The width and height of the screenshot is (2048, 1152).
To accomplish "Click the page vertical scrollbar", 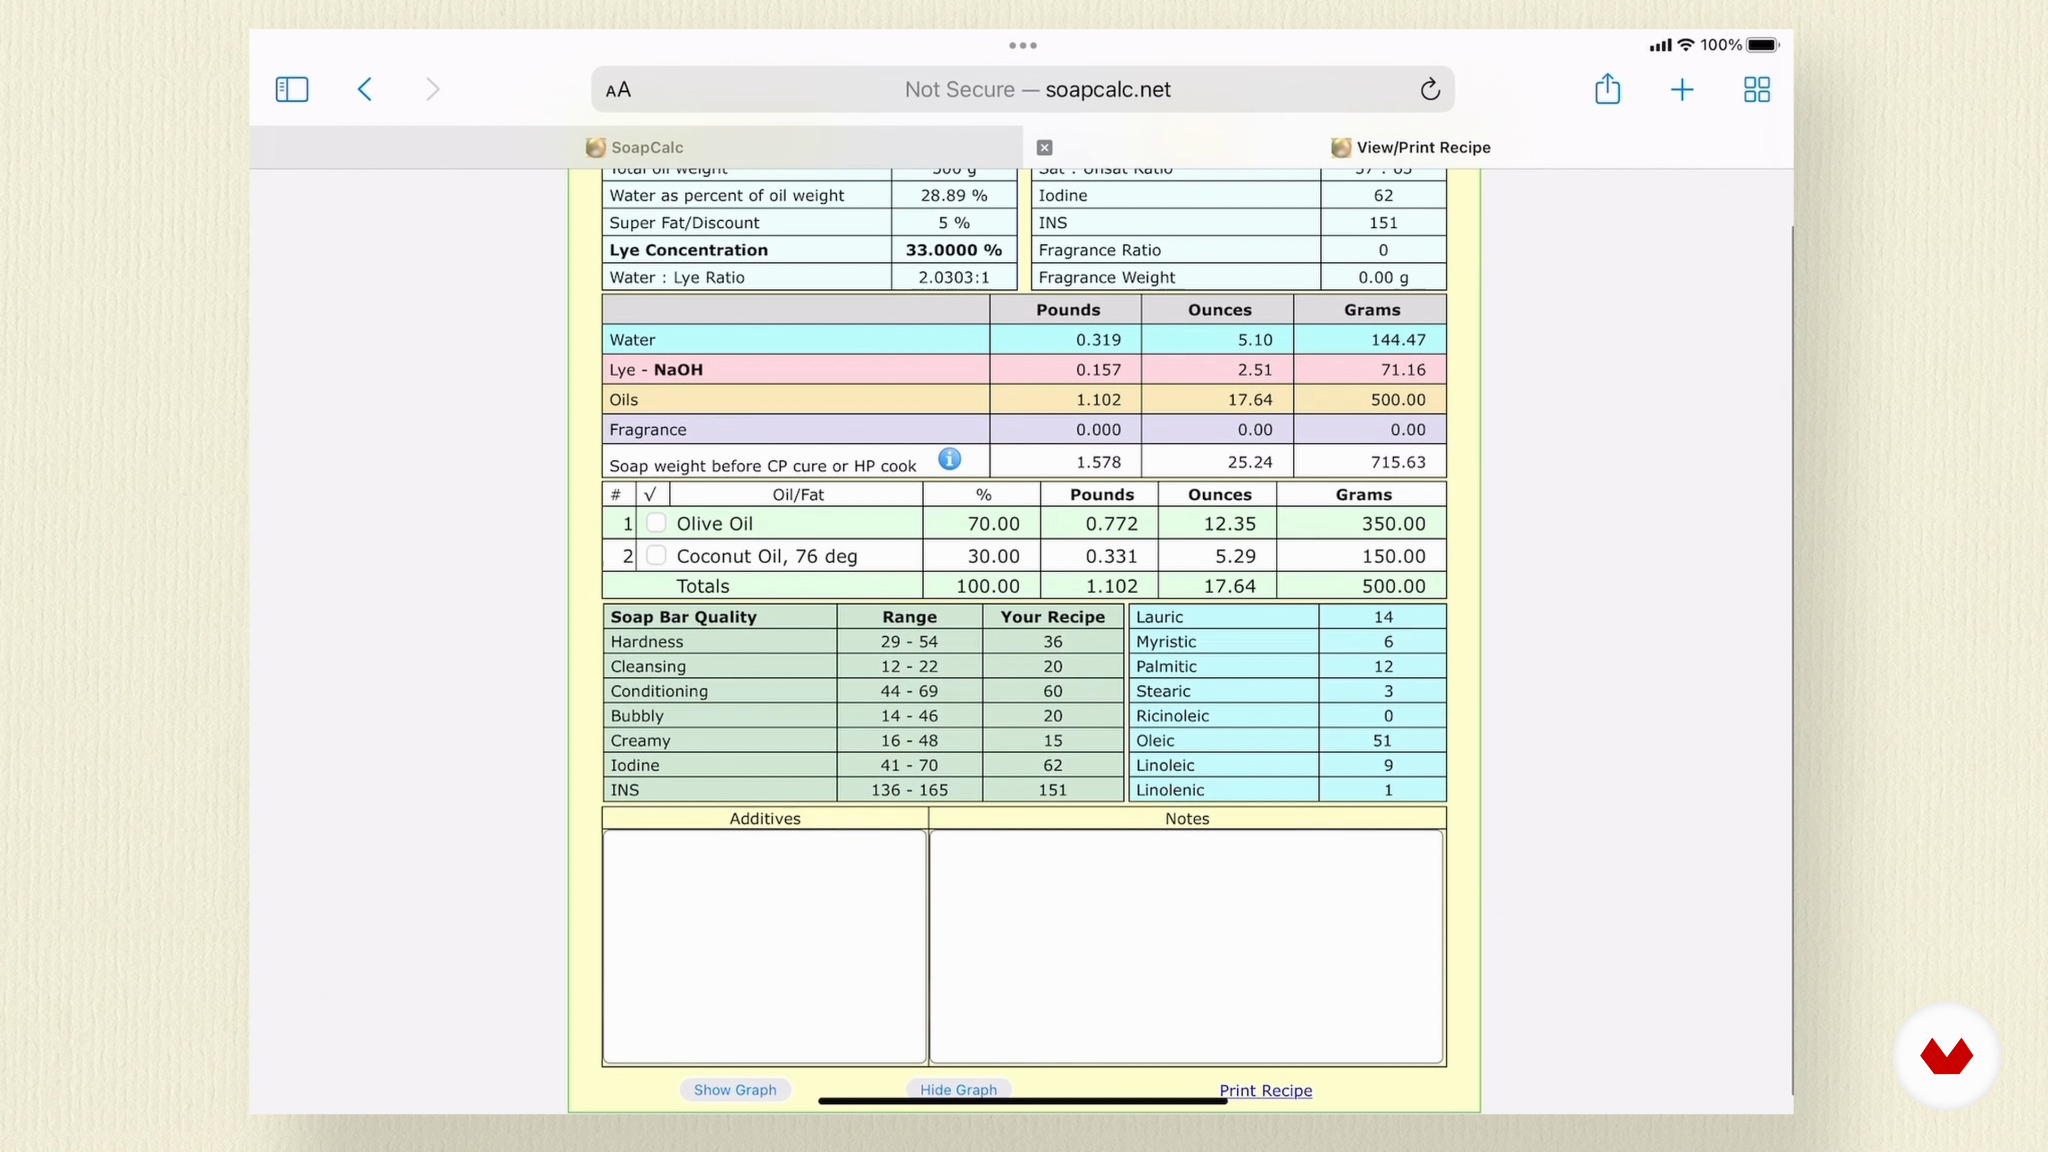I will 1792,660.
